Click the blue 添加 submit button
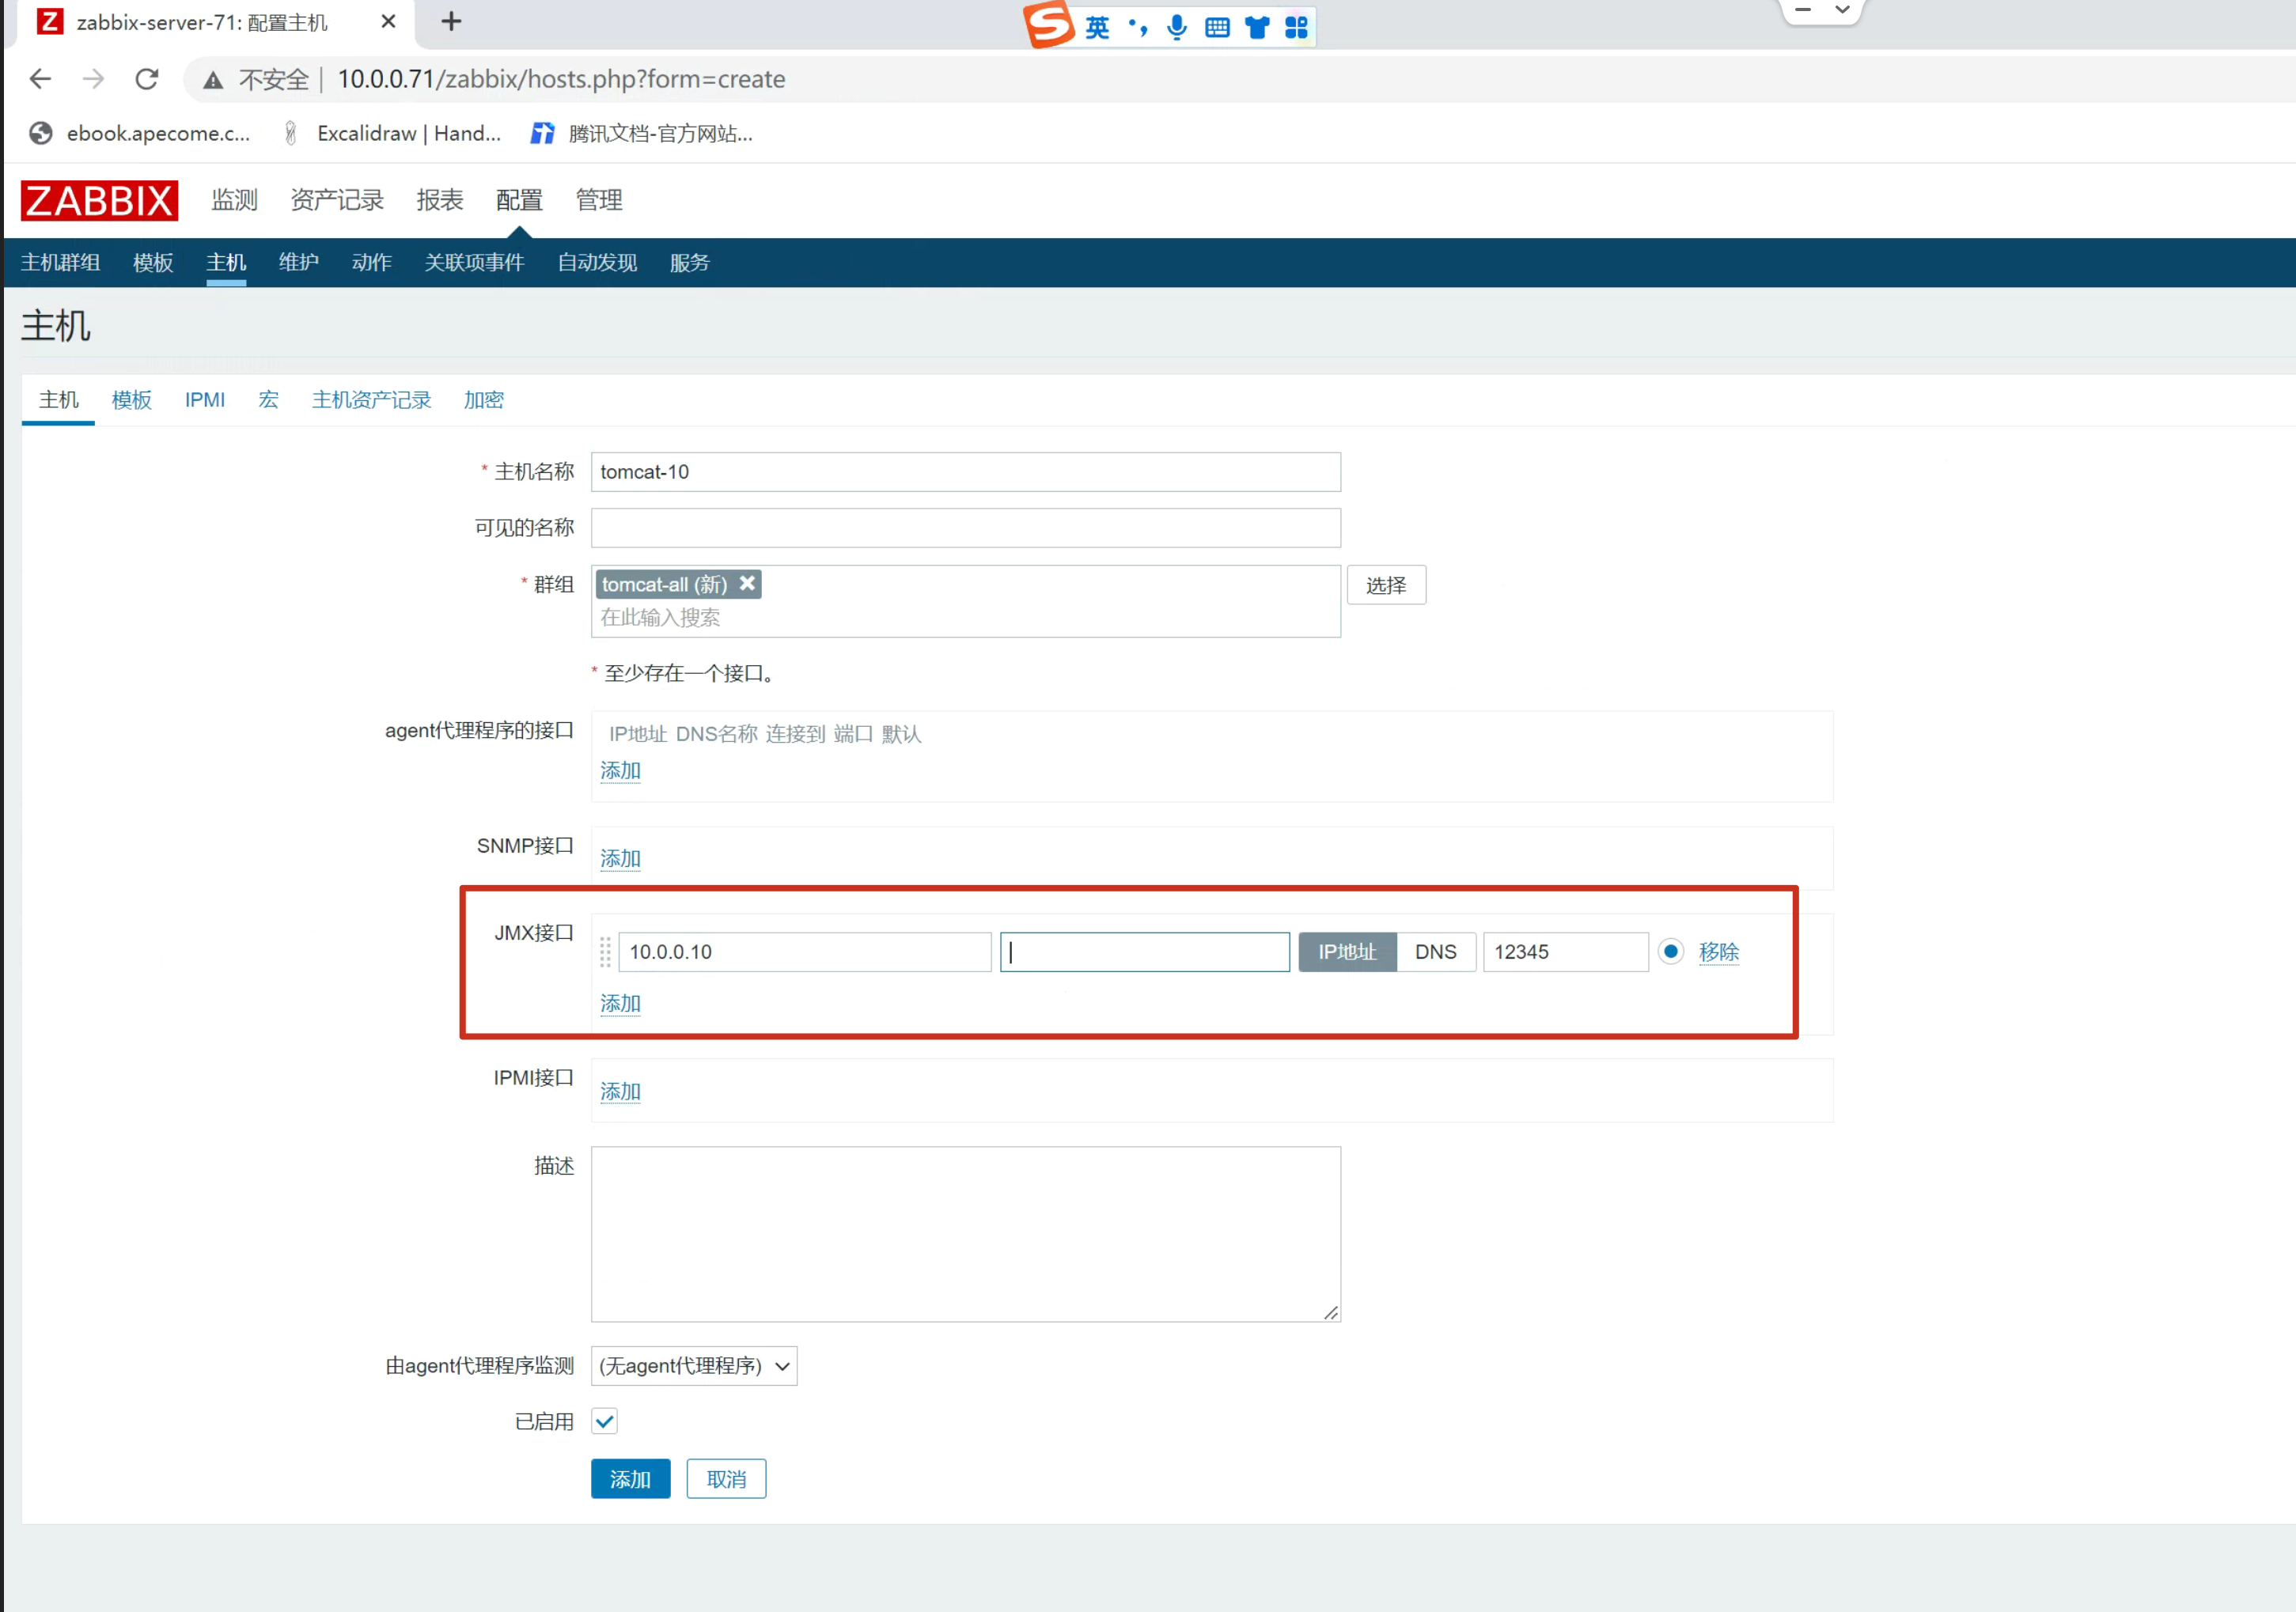Viewport: 2296px width, 1612px height. 630,1479
